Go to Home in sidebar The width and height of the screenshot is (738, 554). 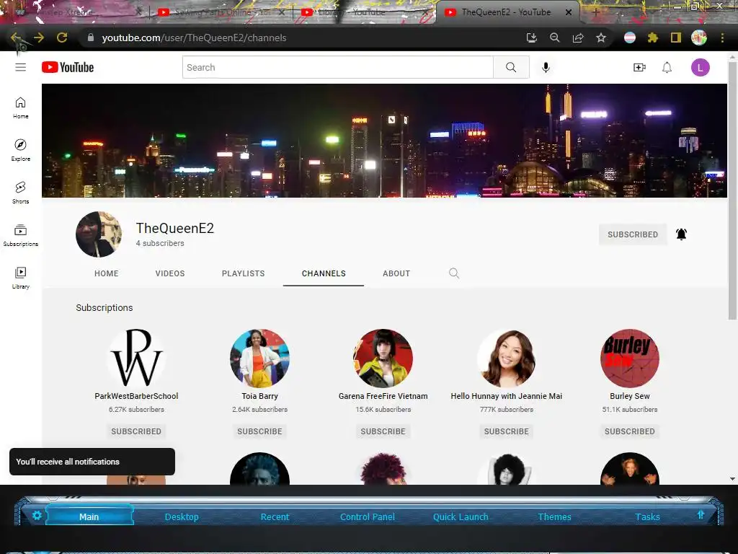[20, 108]
